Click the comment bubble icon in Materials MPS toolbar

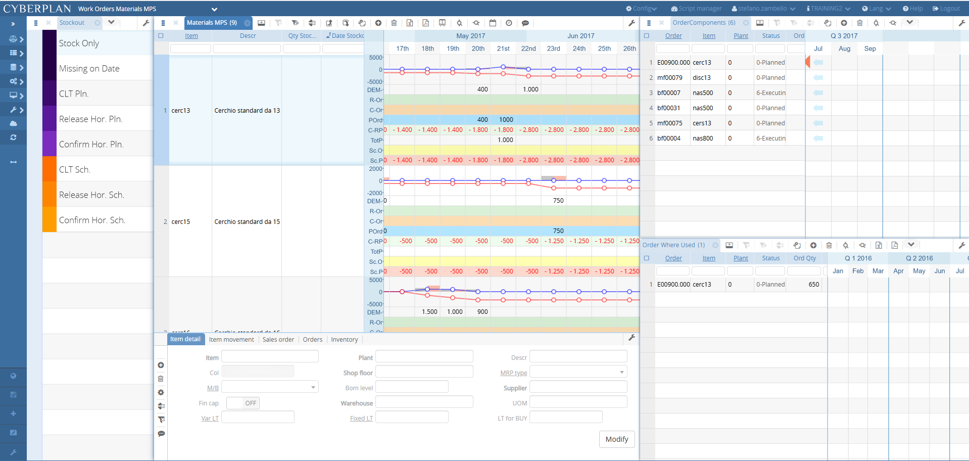525,23
